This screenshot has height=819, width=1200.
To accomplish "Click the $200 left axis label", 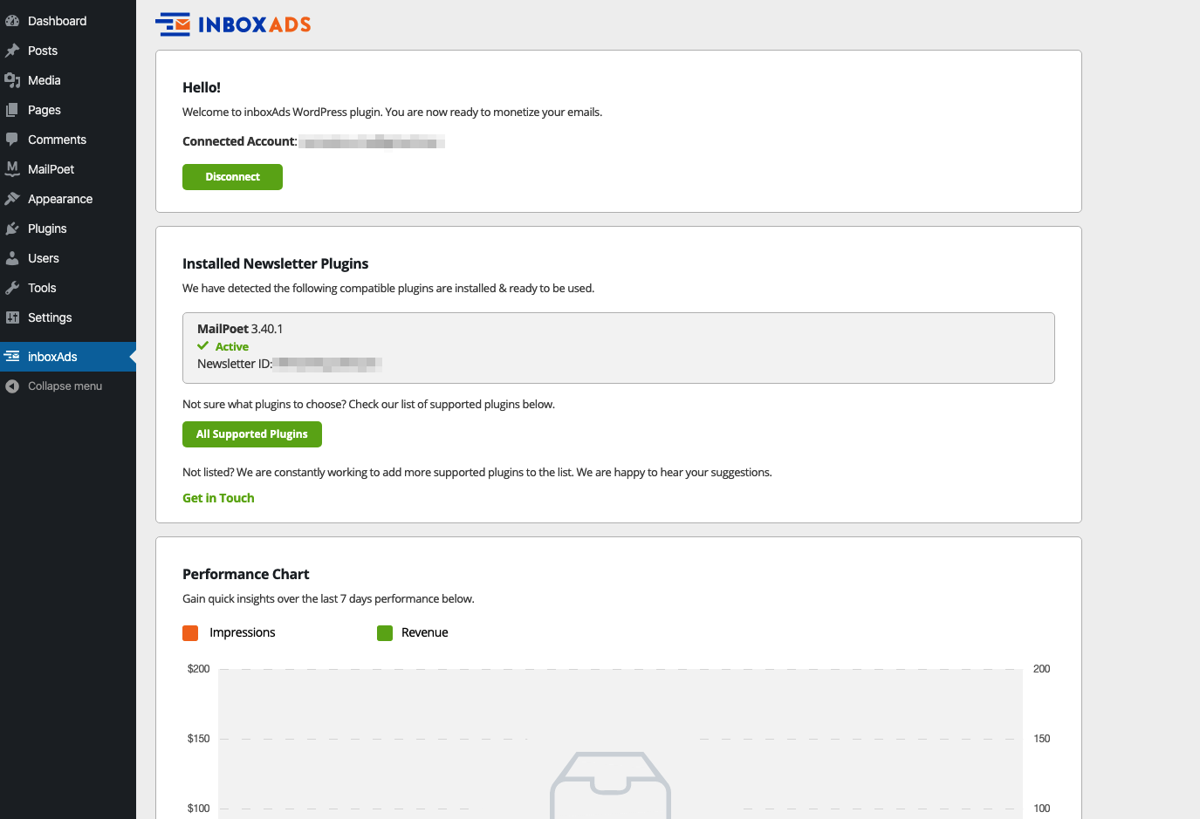I will point(199,669).
